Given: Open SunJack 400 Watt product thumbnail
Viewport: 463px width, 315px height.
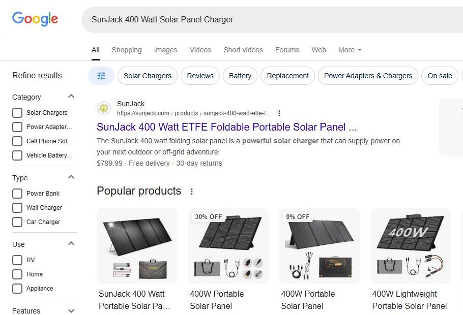Looking at the screenshot, I should click(137, 245).
